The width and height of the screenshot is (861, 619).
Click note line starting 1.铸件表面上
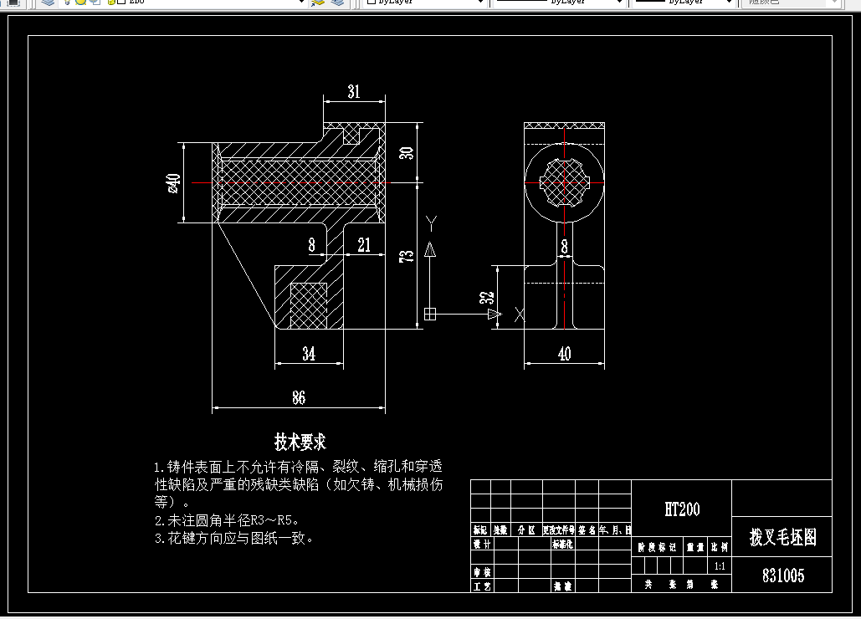[x=298, y=467]
